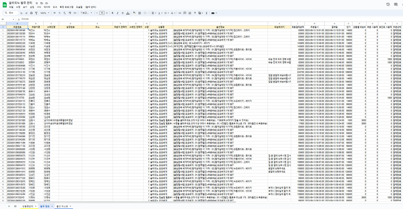
Task: Open the zoom 100% dropdown
Action: click(x=45, y=13)
